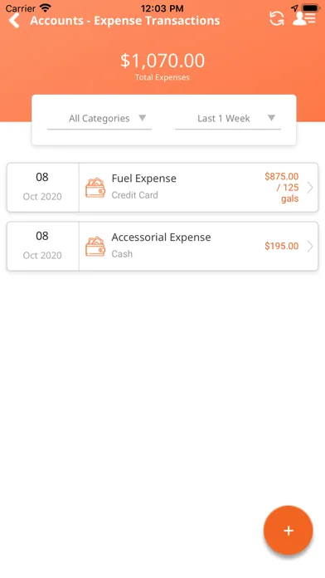Tap the $875.00 / 125 gals amount
Screen dimensions: 325x578
tap(282, 187)
